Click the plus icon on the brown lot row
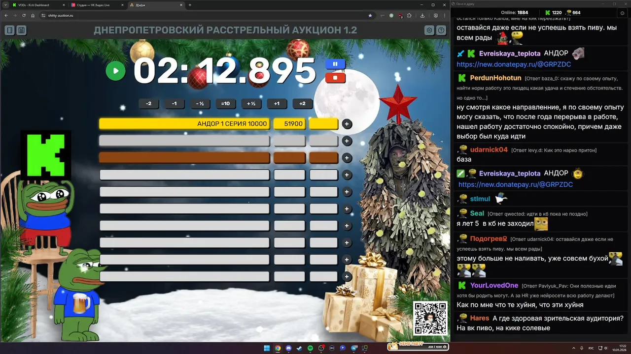This screenshot has height=354, width=631. 347,158
